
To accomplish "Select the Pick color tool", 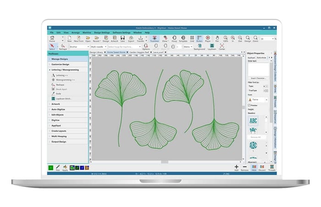I will coord(58,167).
